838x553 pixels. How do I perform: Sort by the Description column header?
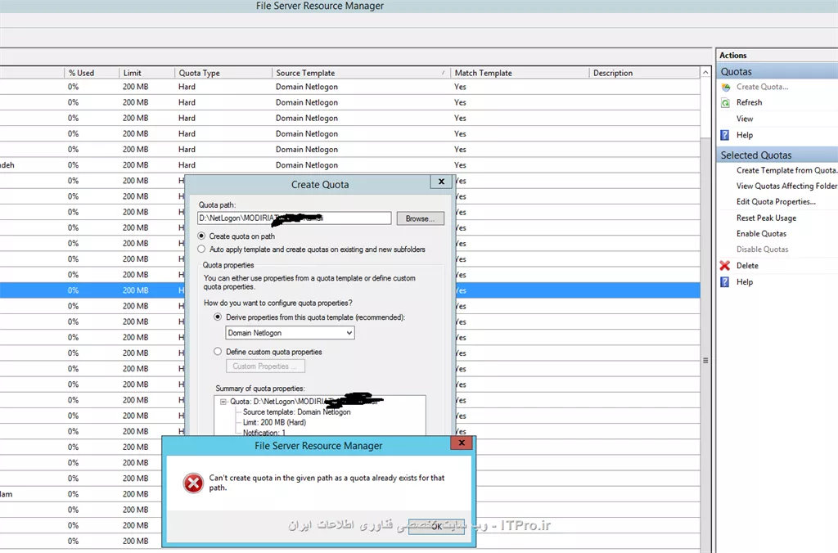click(x=644, y=73)
